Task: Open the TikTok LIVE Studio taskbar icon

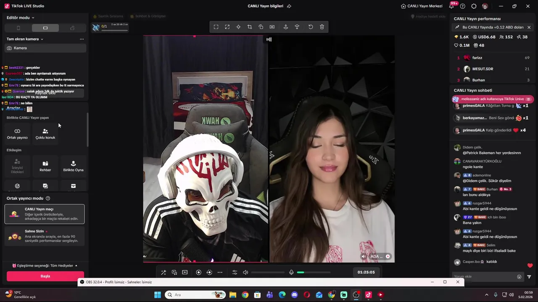Action: 368,295
